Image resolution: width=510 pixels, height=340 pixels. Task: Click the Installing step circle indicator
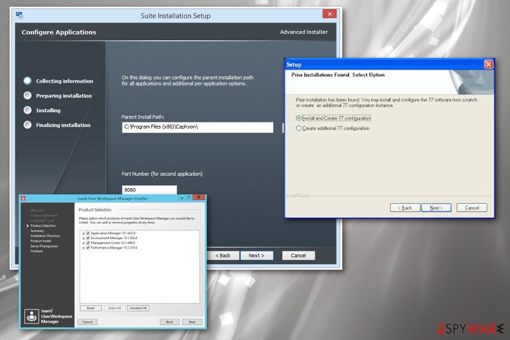tap(28, 110)
